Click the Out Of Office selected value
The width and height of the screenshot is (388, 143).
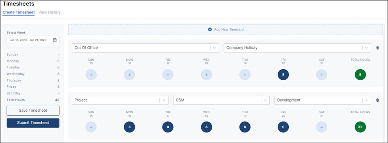pos(86,48)
